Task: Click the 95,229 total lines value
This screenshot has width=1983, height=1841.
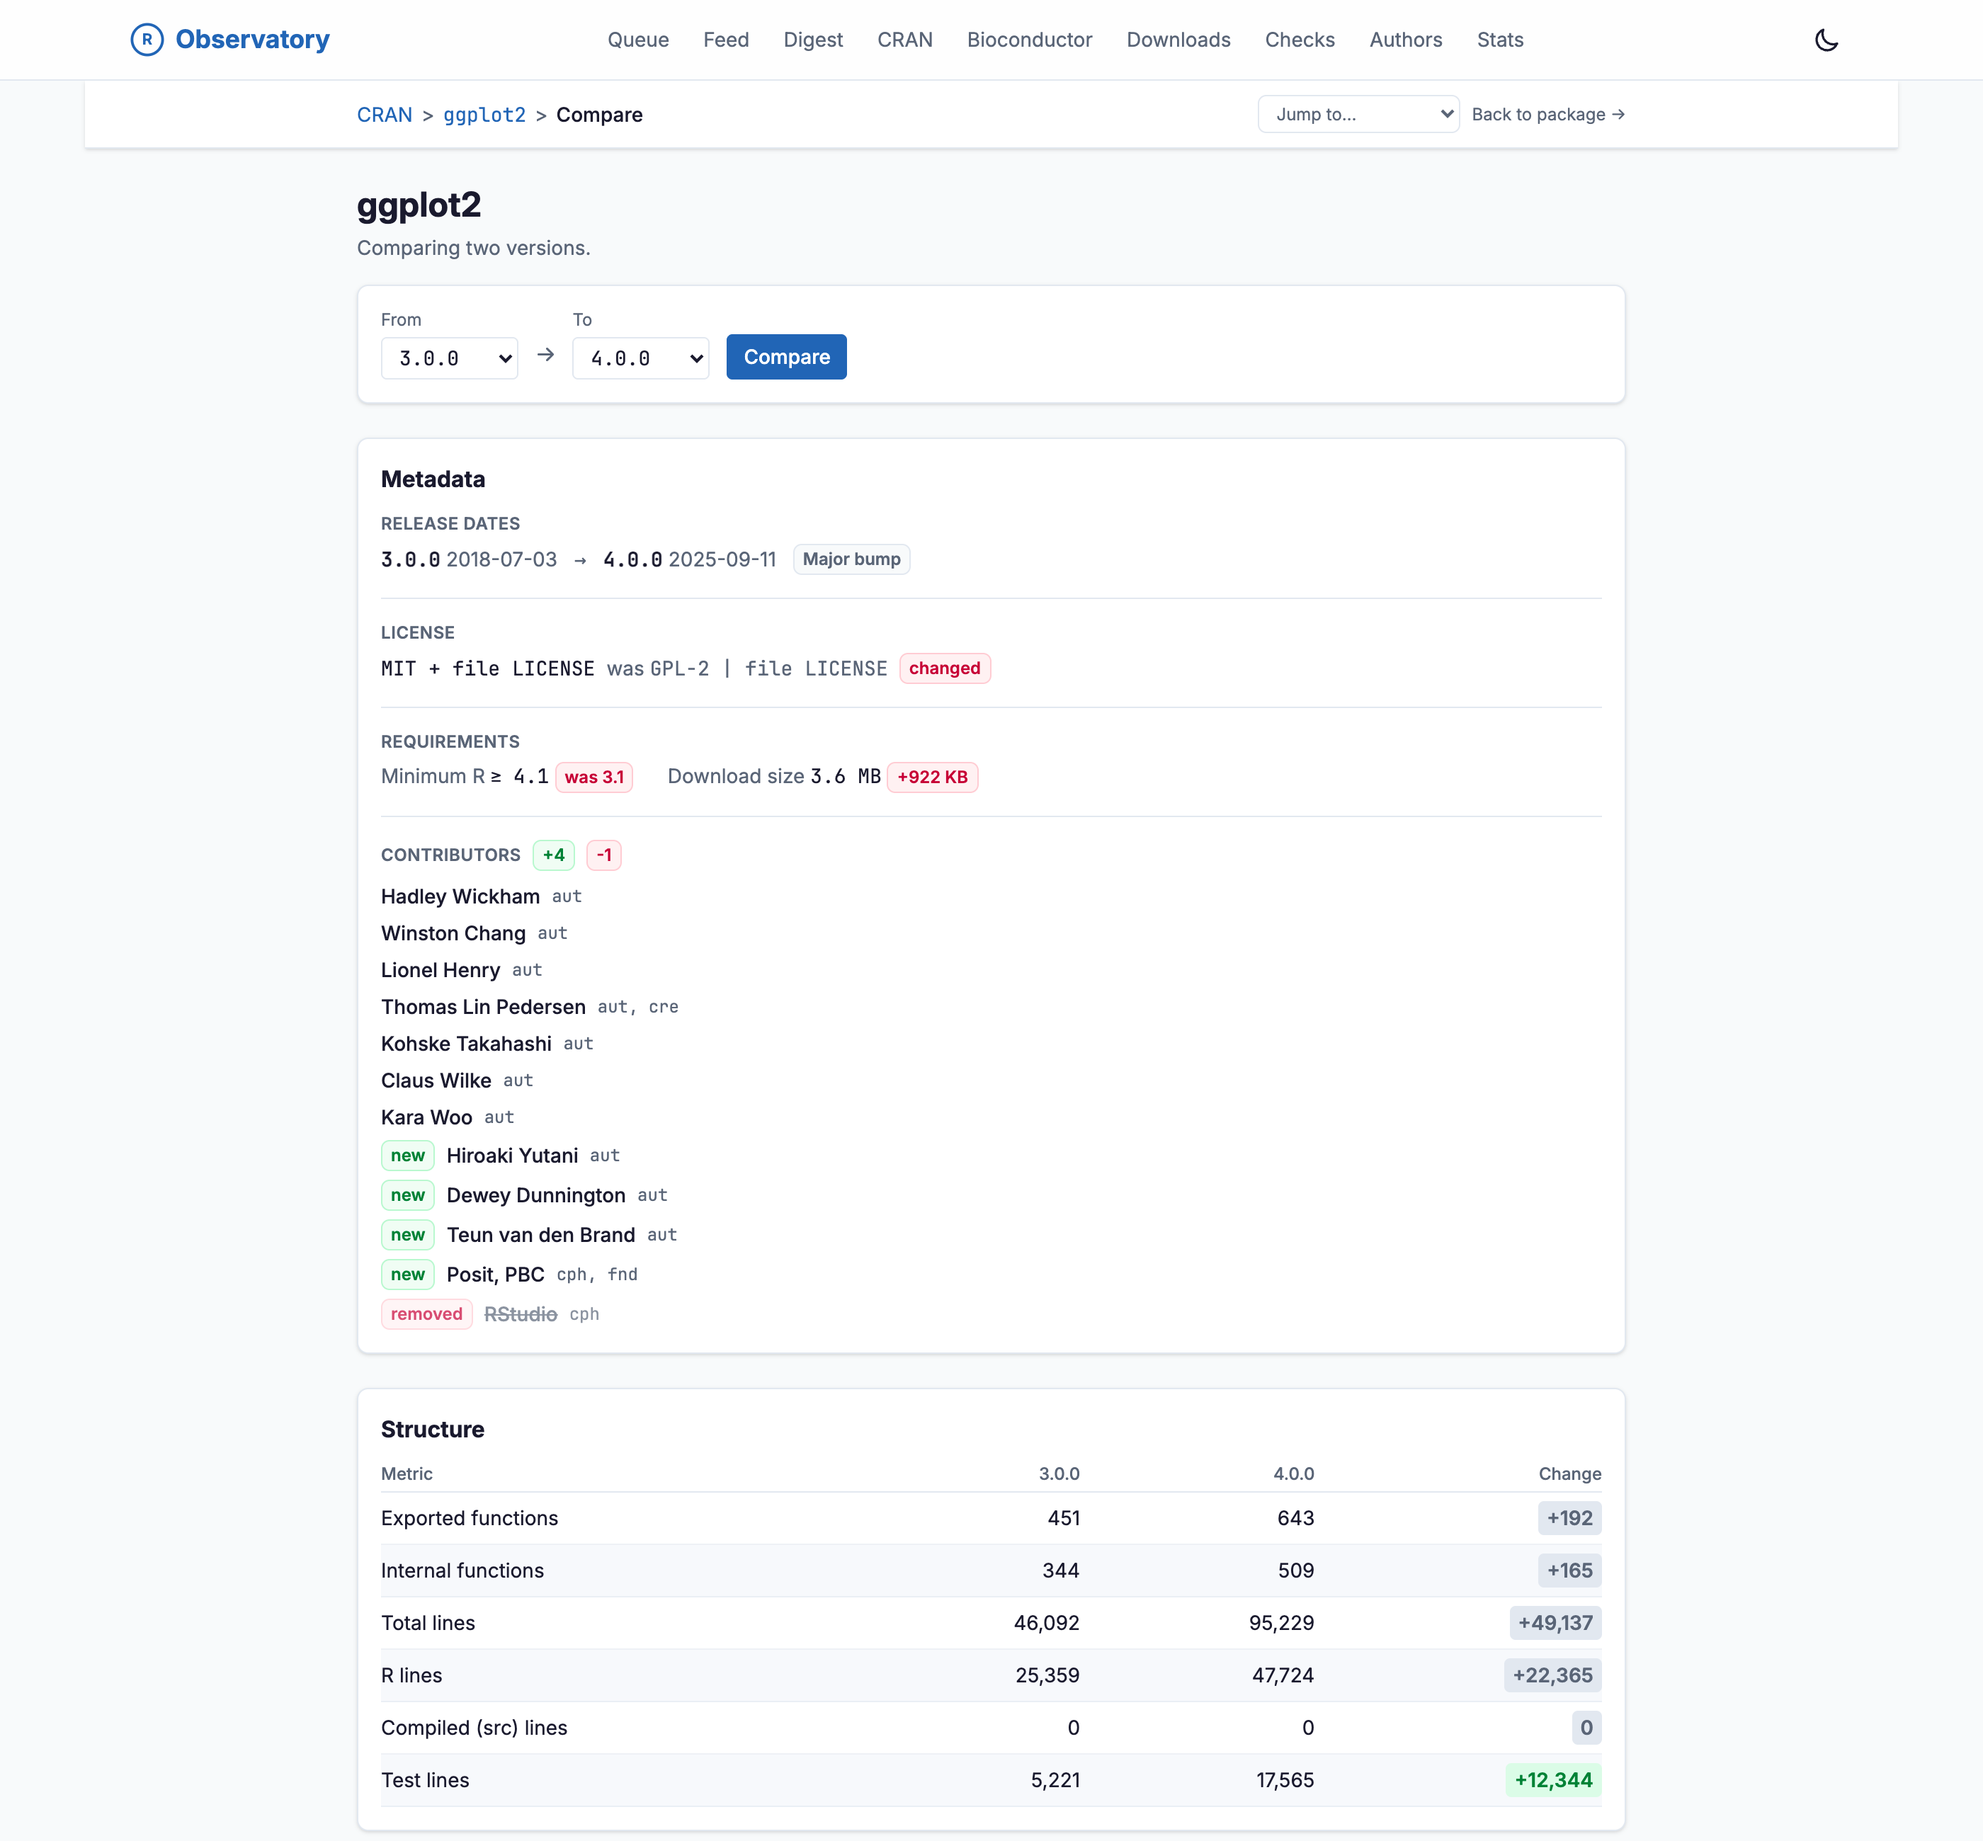Action: point(1280,1623)
